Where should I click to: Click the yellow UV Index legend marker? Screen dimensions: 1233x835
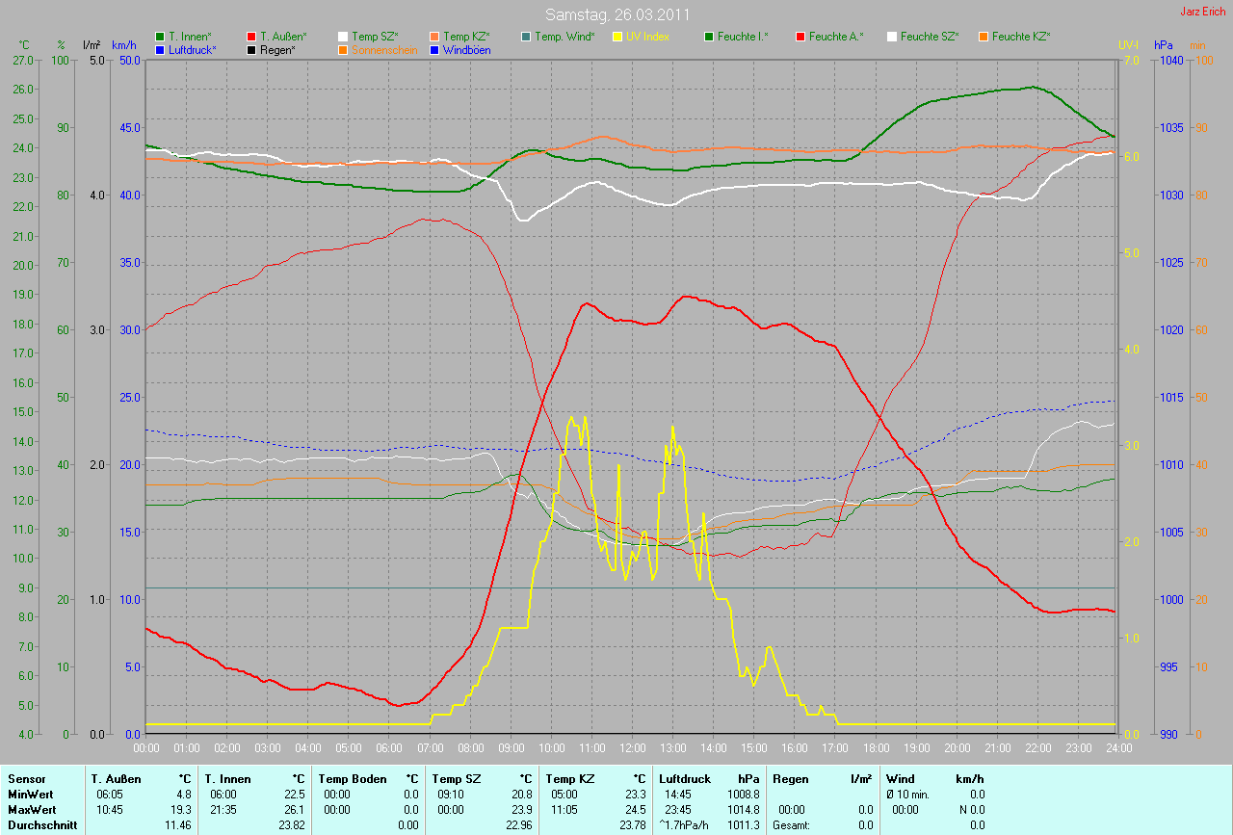(x=617, y=37)
